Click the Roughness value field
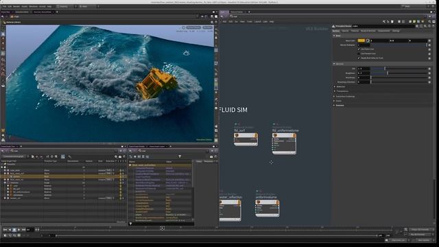The width and height of the screenshot is (439, 247). (364, 73)
